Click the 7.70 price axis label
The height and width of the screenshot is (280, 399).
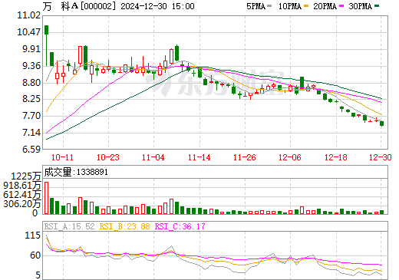(31, 116)
